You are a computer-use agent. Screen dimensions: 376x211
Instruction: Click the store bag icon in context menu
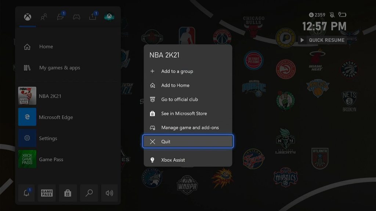click(x=152, y=114)
